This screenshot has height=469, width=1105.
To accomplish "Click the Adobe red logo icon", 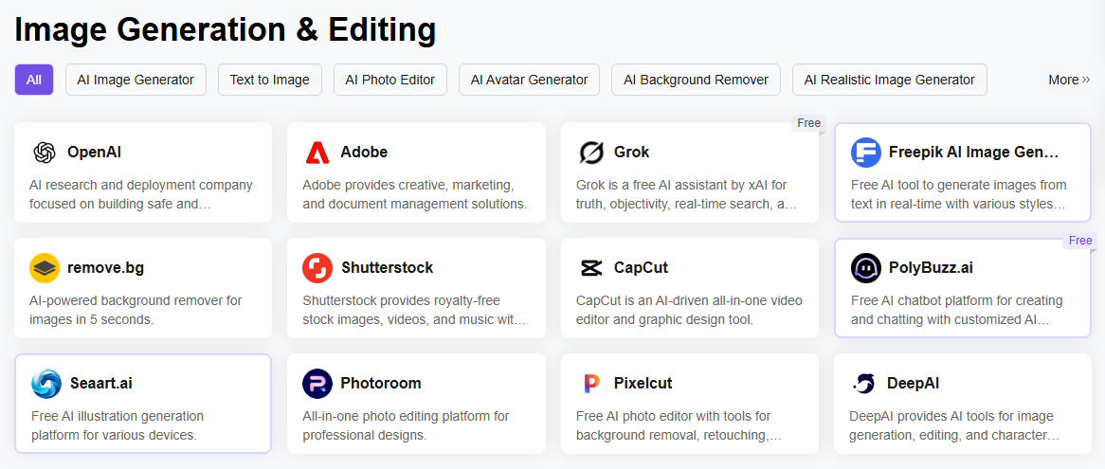I will (317, 153).
